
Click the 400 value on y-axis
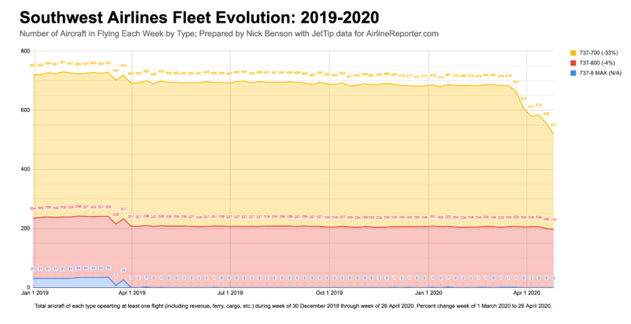[x=25, y=169]
